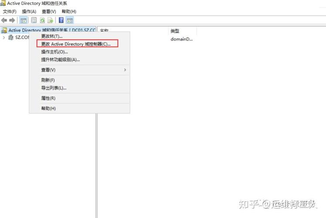
Task: Click the Export List toolbar icon
Action: pyautogui.click(x=50, y=20)
